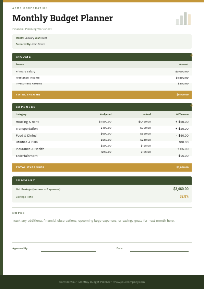204x289 pixels.
Task: Click the $650.00 actual value
Action: point(145,134)
